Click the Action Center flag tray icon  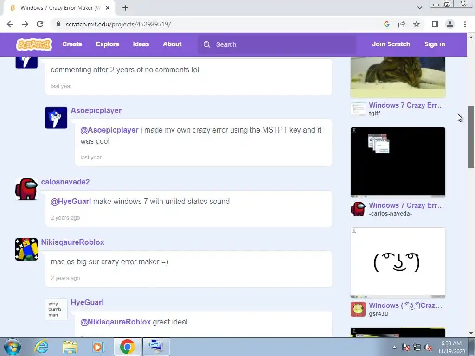pos(406,347)
